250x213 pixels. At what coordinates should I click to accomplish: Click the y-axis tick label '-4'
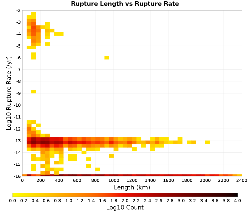click(x=18, y=34)
